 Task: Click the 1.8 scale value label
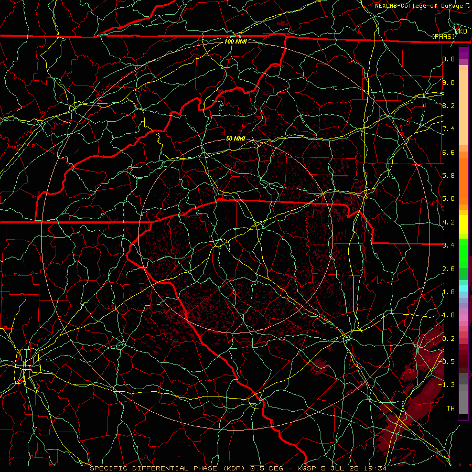click(448, 292)
